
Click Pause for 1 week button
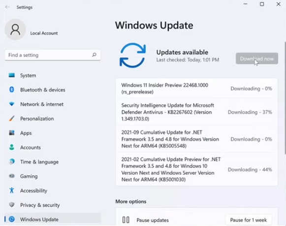pyautogui.click(x=249, y=220)
